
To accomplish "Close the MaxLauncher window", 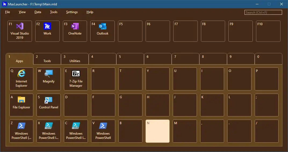I will [281, 4].
